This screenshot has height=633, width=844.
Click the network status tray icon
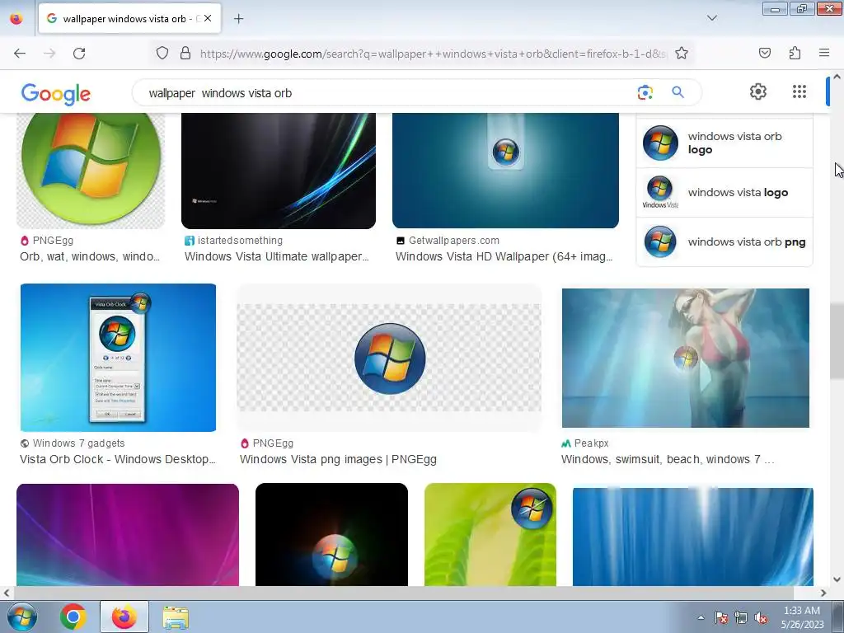(x=741, y=617)
